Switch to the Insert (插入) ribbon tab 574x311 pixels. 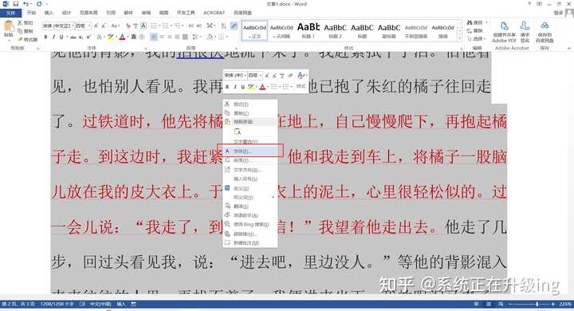[x=49, y=13]
